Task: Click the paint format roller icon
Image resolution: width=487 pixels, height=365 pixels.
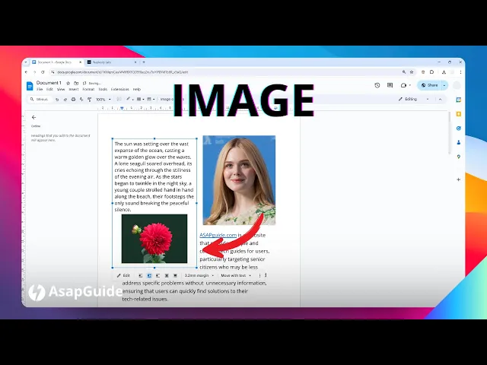Action: (x=90, y=100)
